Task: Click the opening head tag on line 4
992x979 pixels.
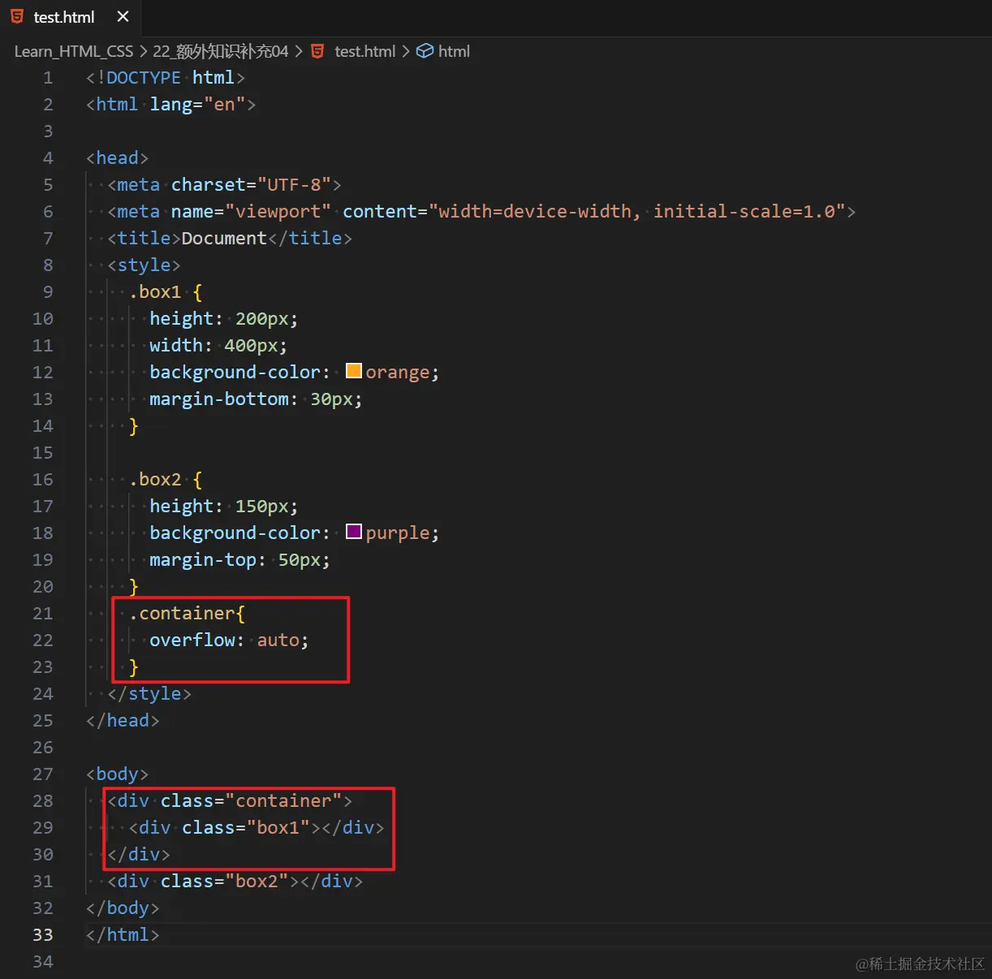Action: (x=118, y=158)
